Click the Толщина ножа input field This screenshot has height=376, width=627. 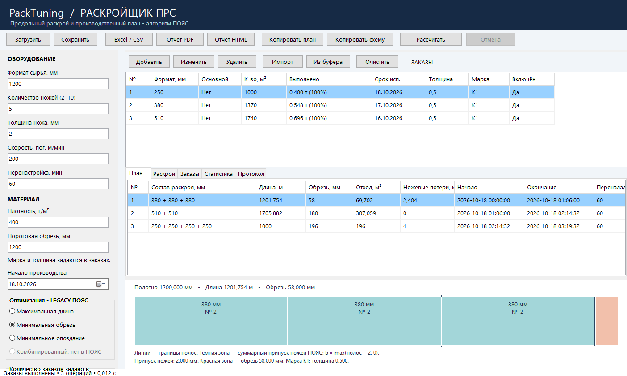pos(58,134)
